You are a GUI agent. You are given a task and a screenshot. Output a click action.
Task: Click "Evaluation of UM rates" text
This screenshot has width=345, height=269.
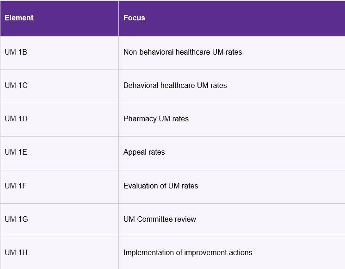pos(160,186)
